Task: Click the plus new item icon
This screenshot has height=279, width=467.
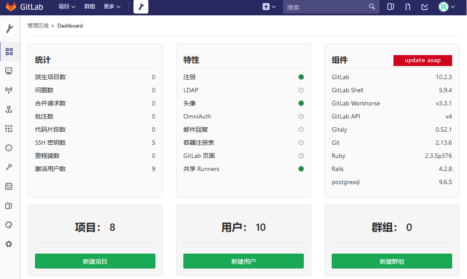Action: [266, 7]
